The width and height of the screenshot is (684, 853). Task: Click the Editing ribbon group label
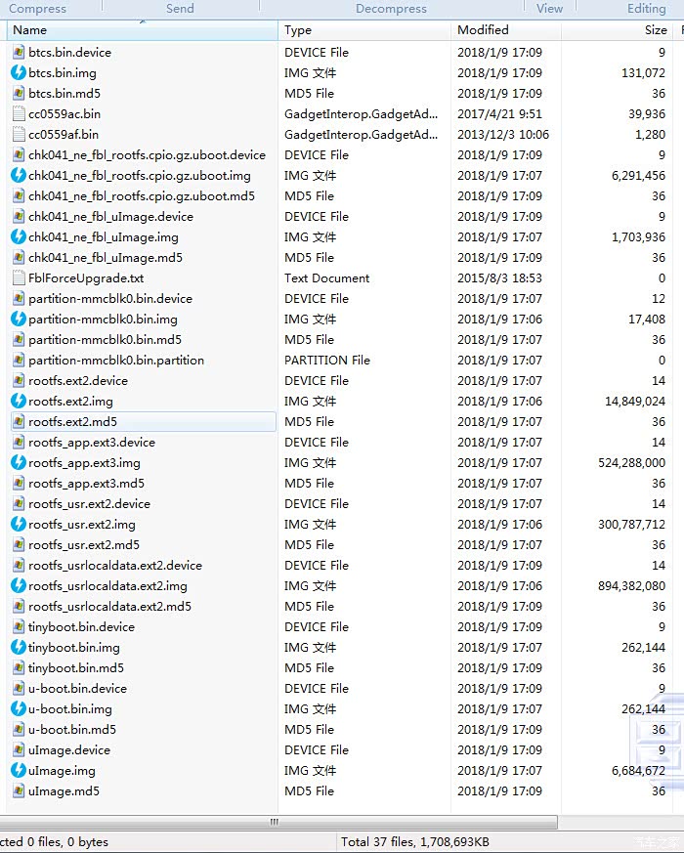646,9
